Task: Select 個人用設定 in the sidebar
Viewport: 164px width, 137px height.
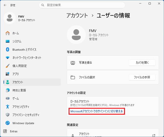Action: [x=32, y=66]
